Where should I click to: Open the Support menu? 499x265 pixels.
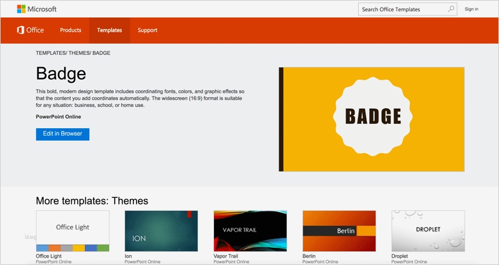pos(147,30)
